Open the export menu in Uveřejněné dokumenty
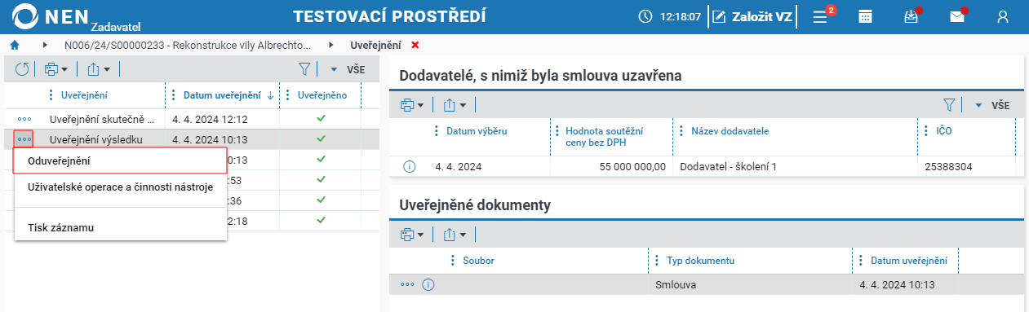Screen dimensions: 1029x312 tap(454, 235)
